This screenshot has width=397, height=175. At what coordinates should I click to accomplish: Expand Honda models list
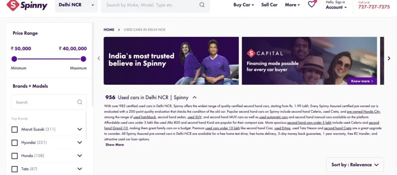click(80, 156)
